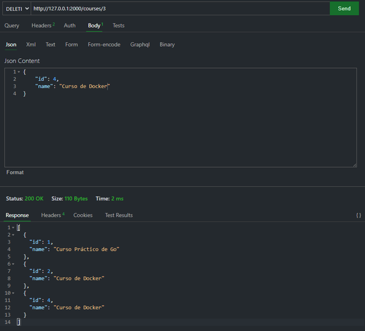The height and width of the screenshot is (331, 365).
Task: Click the request URL input field
Action: pos(180,9)
